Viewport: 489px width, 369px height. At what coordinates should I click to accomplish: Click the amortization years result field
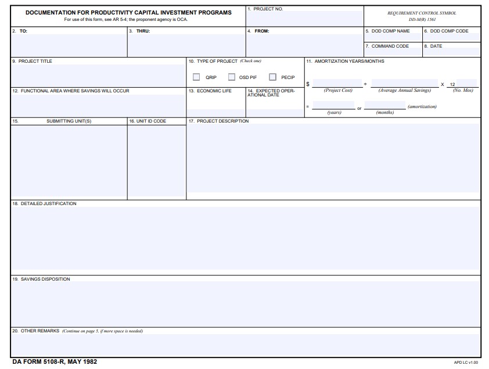333,105
